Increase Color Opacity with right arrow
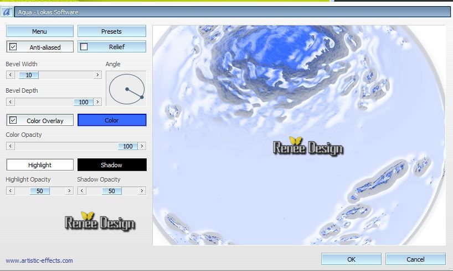 (x=142, y=146)
